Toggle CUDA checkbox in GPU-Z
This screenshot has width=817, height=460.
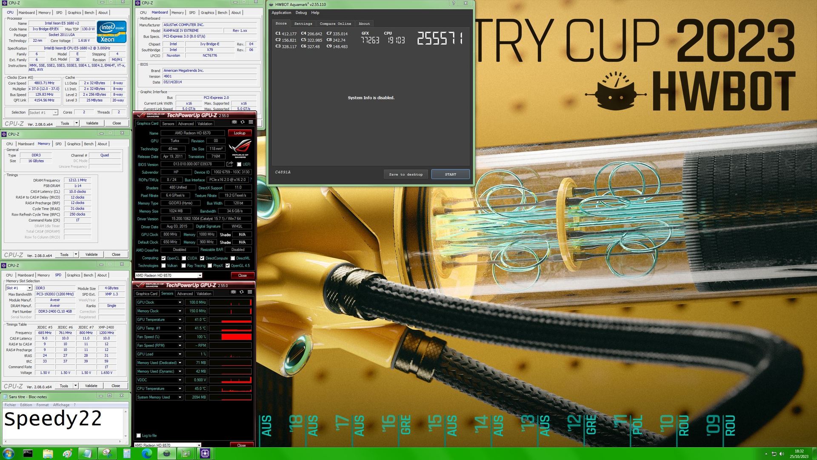184,258
